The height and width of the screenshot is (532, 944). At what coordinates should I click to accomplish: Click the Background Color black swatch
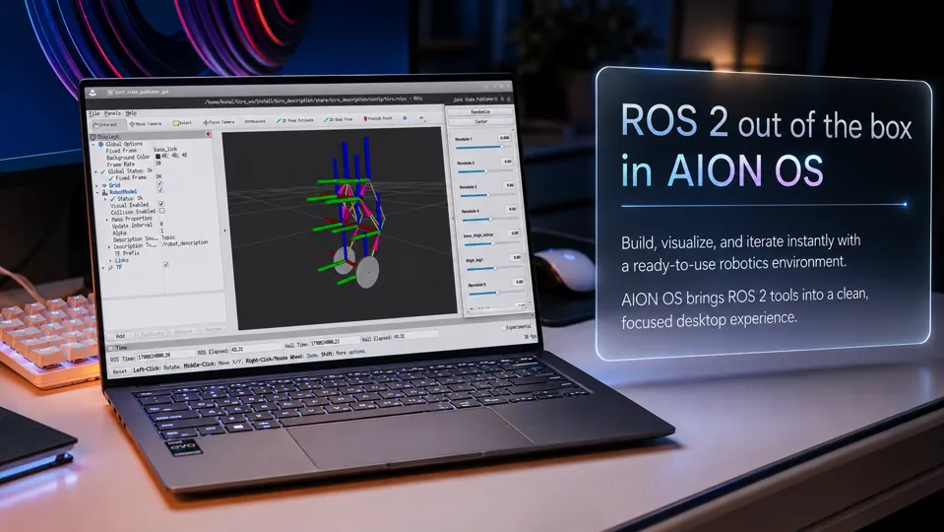(x=157, y=156)
